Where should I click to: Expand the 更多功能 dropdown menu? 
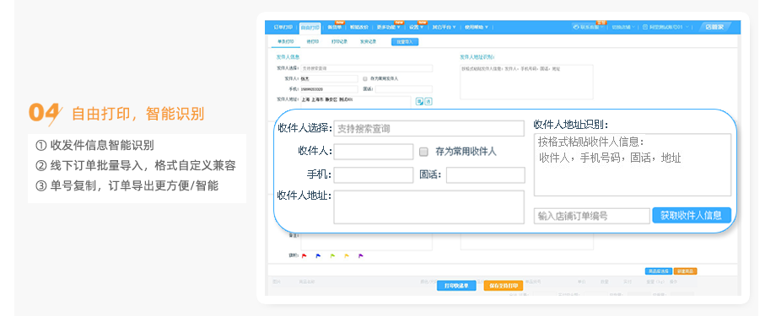(389, 27)
